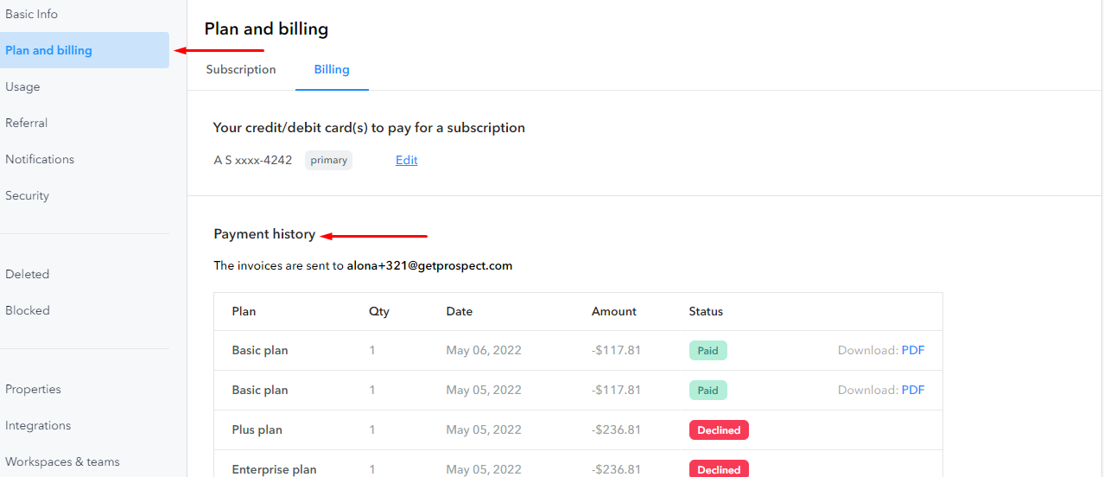Open Basic Info in the sidebar
The height and width of the screenshot is (477, 1104).
tap(32, 14)
